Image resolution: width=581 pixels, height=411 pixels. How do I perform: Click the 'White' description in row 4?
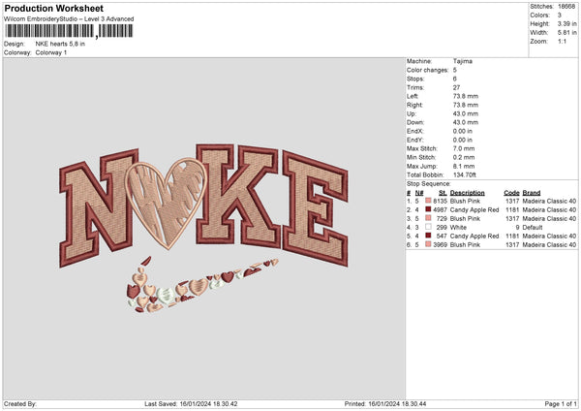pos(458,228)
